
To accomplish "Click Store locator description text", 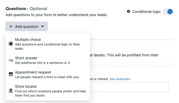I will coord(50,93).
